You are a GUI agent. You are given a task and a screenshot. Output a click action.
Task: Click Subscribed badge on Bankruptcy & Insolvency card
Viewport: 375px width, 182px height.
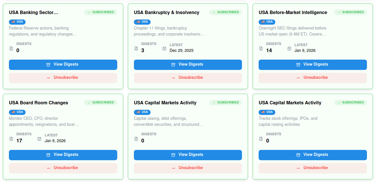pos(225,12)
